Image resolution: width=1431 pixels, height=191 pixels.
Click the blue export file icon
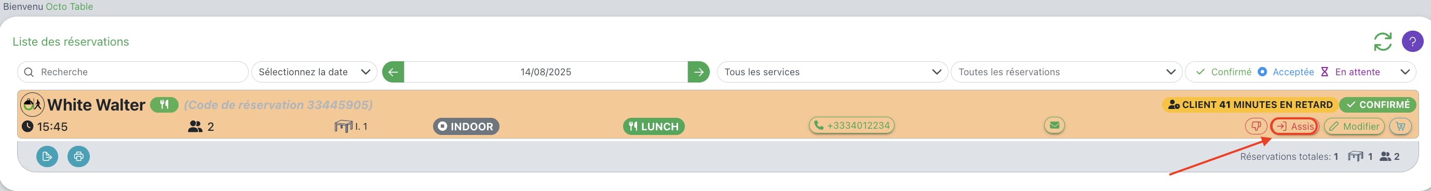(x=47, y=157)
